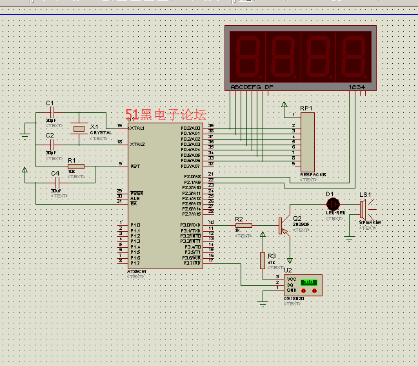
Task: Click the green DS18B20 temperature readout
Action: point(309,282)
